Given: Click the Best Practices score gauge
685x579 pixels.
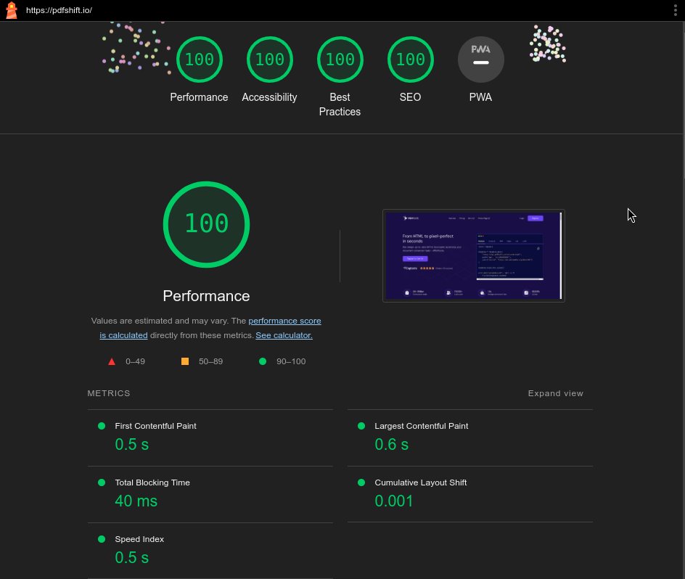Looking at the screenshot, I should pos(340,59).
